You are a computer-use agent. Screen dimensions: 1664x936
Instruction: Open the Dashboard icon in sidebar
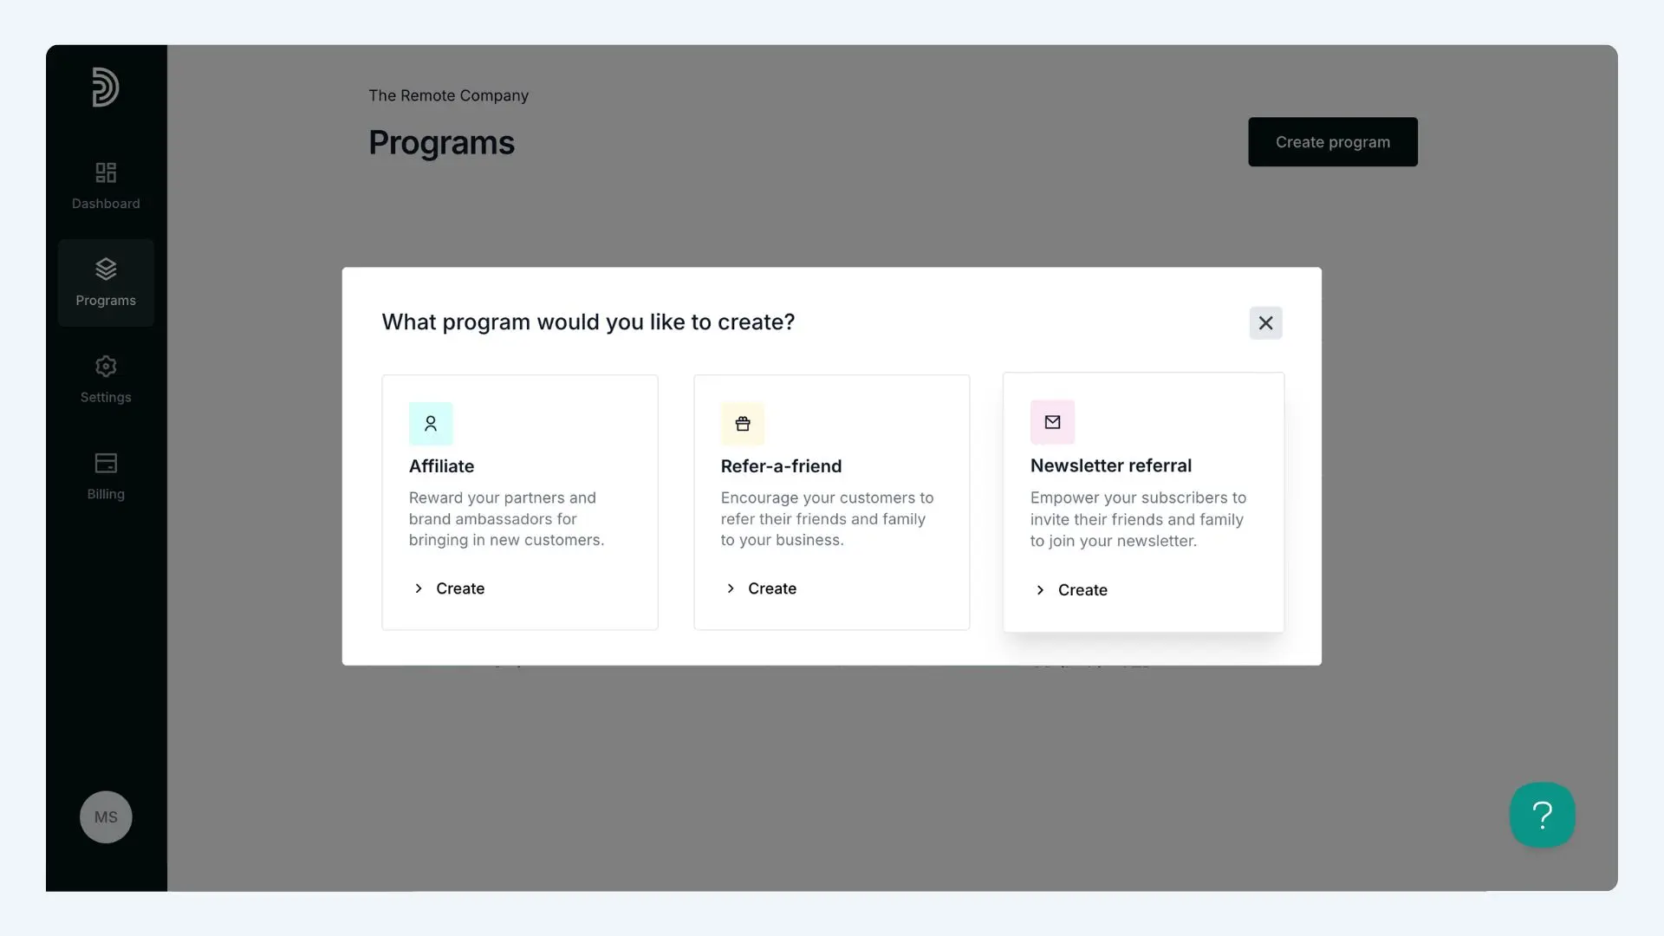[106, 172]
